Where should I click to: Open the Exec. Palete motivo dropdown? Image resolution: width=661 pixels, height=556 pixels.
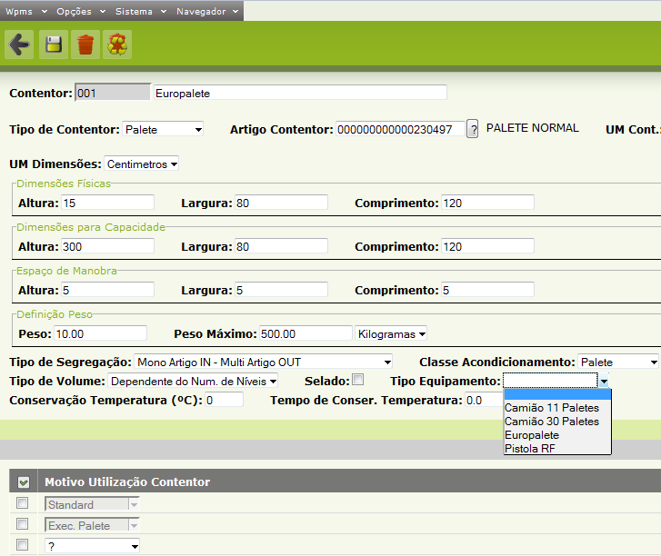[x=92, y=525]
